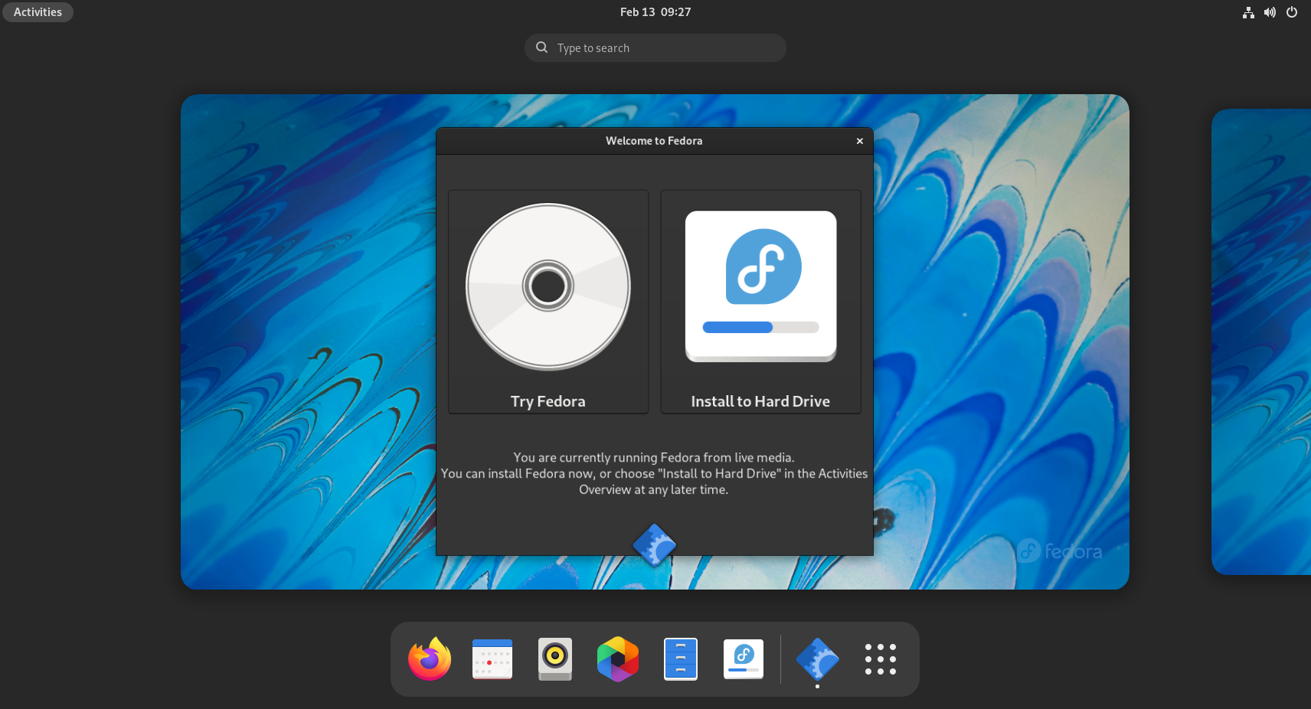This screenshot has height=709, width=1311.
Task: Click the Feb 13 clock in the top bar
Action: (655, 11)
